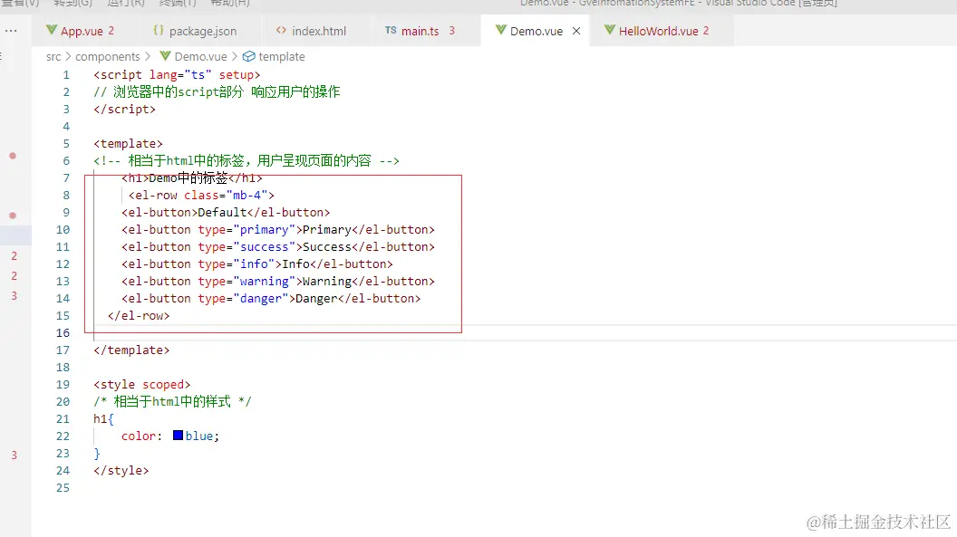
Task: Click the type="info" button line
Action: (x=257, y=264)
